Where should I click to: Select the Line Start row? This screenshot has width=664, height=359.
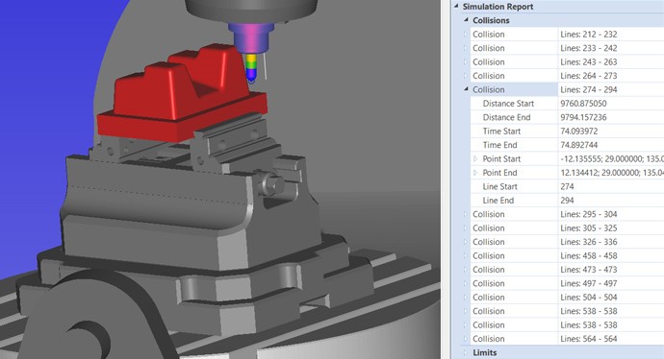click(x=567, y=186)
